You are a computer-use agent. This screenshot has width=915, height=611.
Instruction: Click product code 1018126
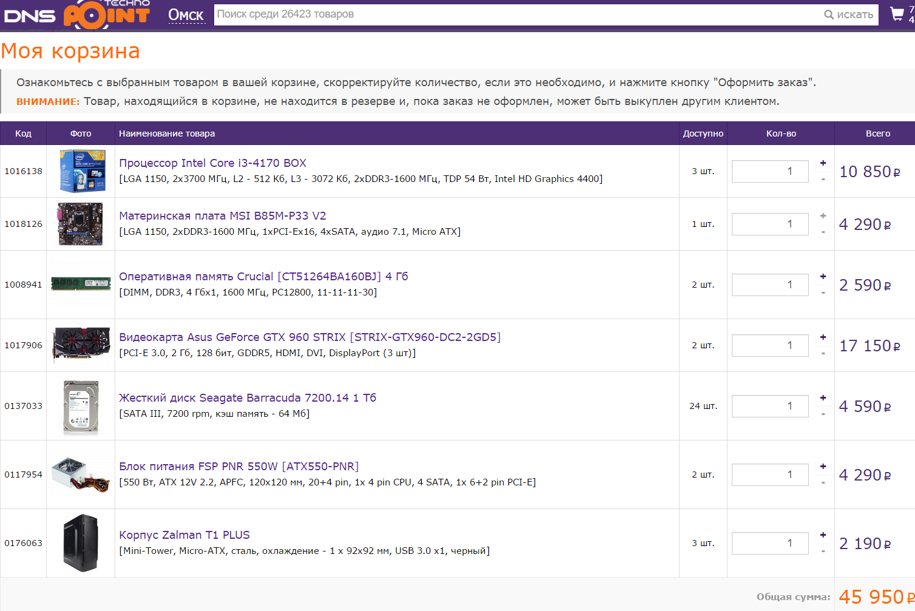click(x=23, y=224)
